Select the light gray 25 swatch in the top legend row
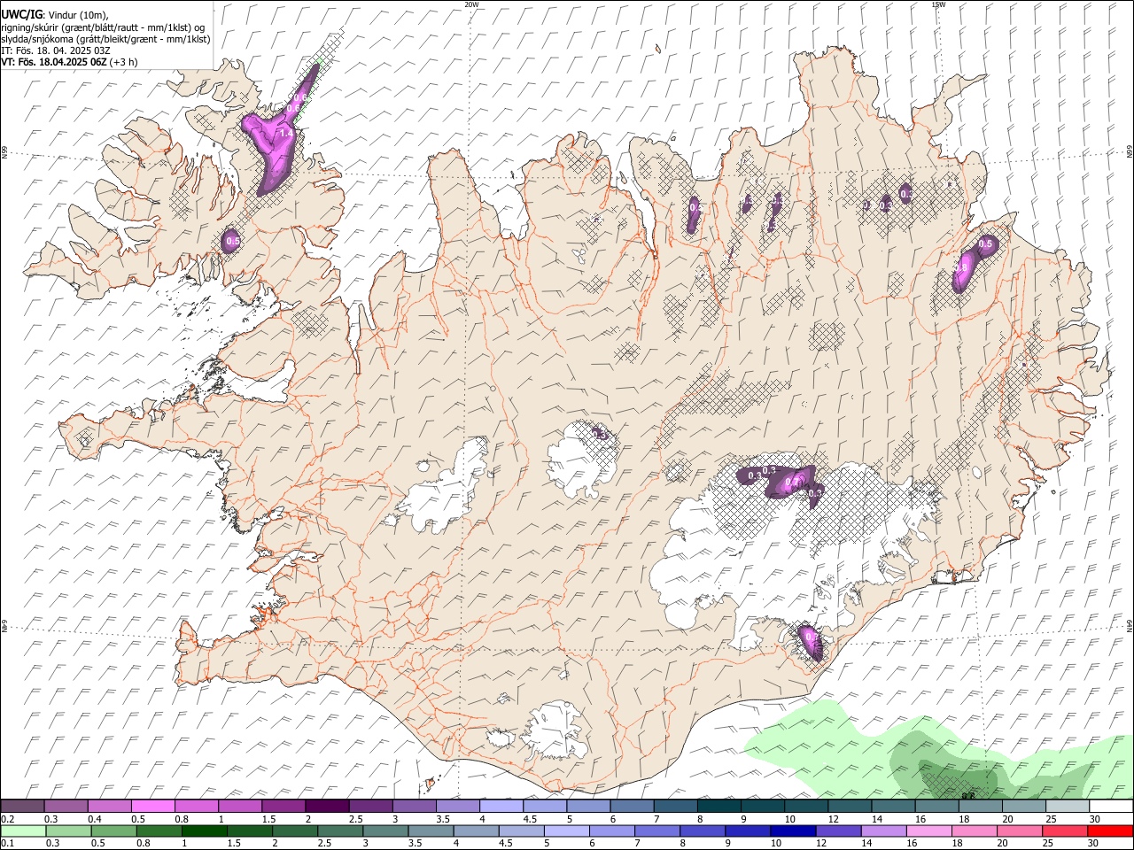The image size is (1134, 850). [1067, 806]
